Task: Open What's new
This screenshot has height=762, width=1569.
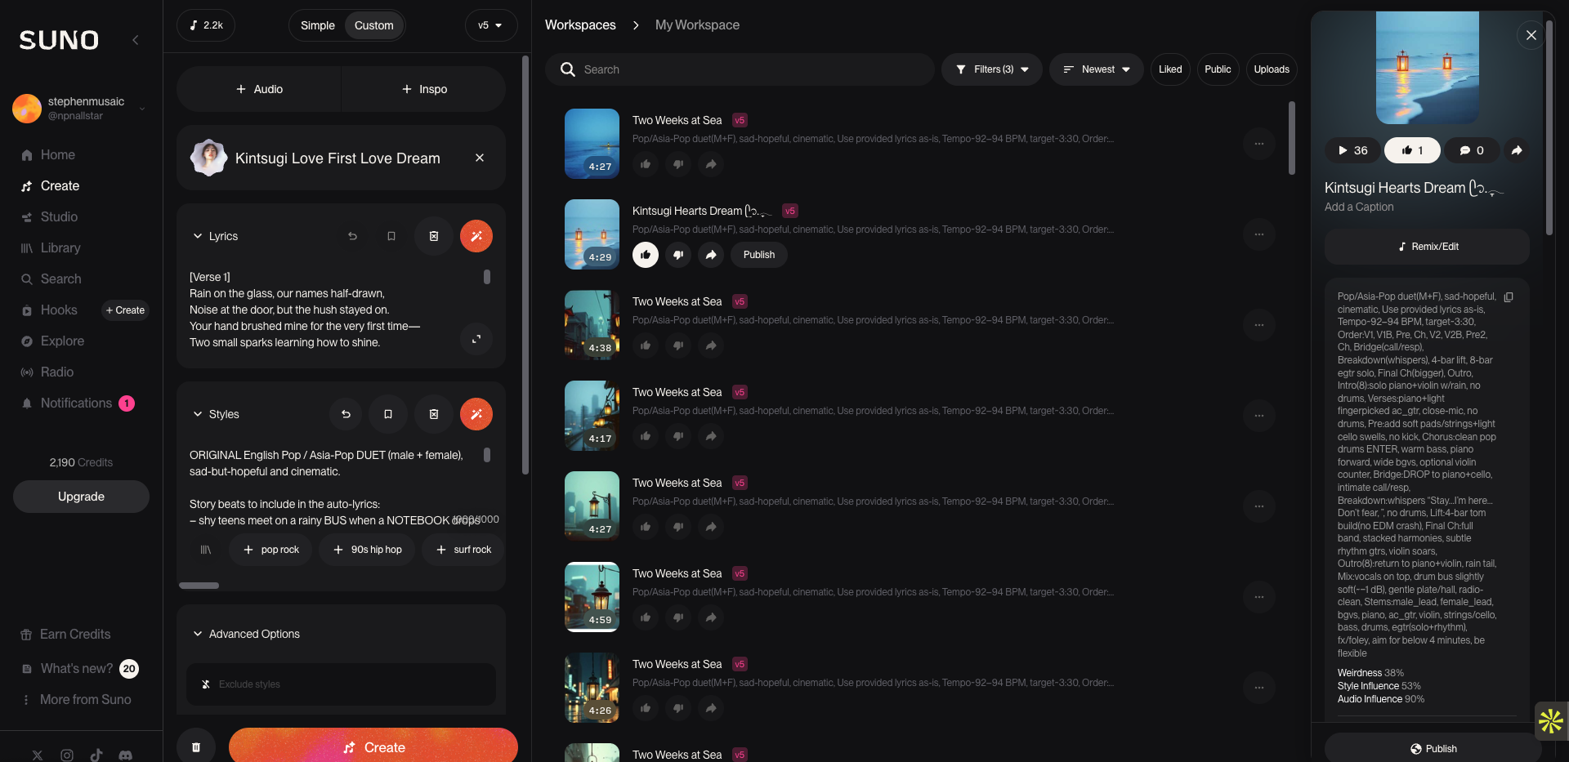Action: click(x=78, y=669)
